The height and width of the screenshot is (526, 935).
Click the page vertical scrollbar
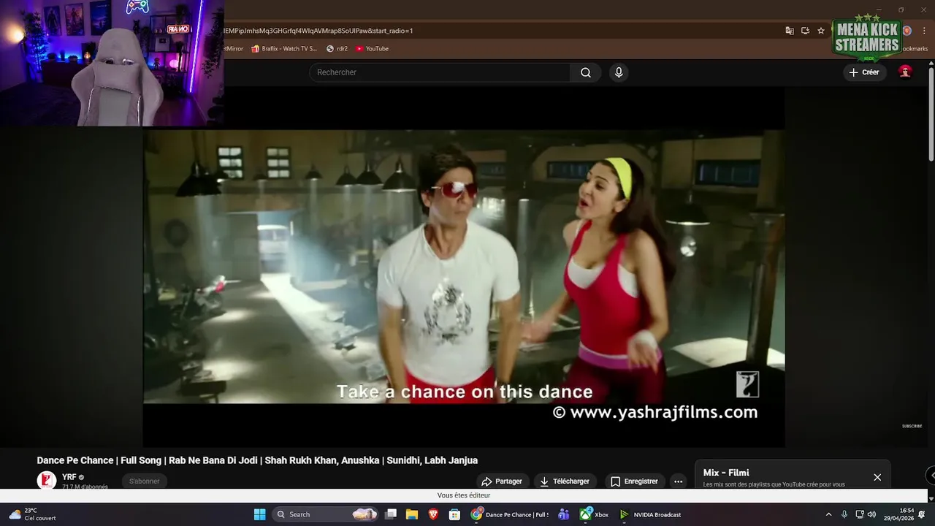[931, 113]
